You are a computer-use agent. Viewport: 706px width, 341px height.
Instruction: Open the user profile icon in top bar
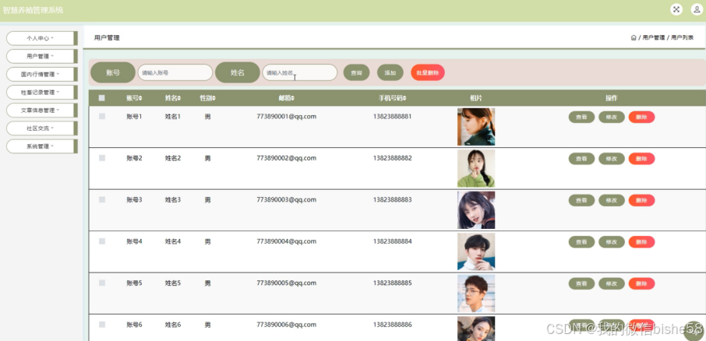(x=697, y=9)
